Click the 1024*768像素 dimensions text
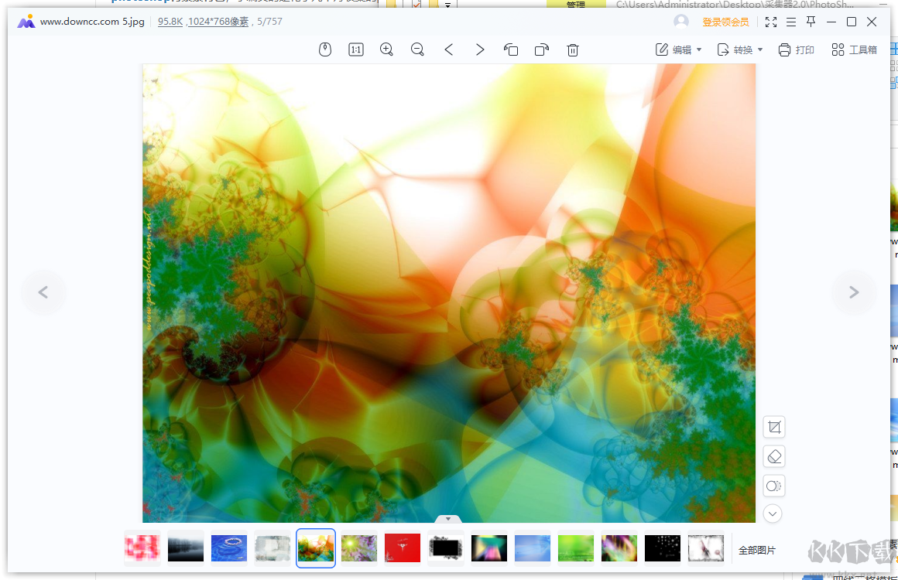The width and height of the screenshot is (898, 580). (218, 22)
